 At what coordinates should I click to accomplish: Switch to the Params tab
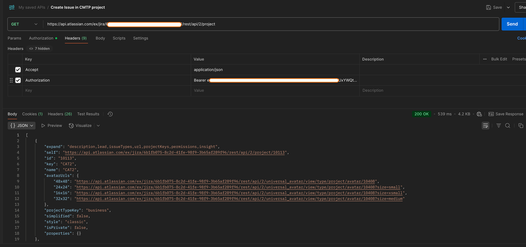tap(14, 38)
